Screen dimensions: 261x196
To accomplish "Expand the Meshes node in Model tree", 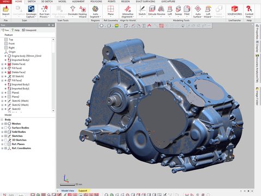I will [x=2, y=124].
